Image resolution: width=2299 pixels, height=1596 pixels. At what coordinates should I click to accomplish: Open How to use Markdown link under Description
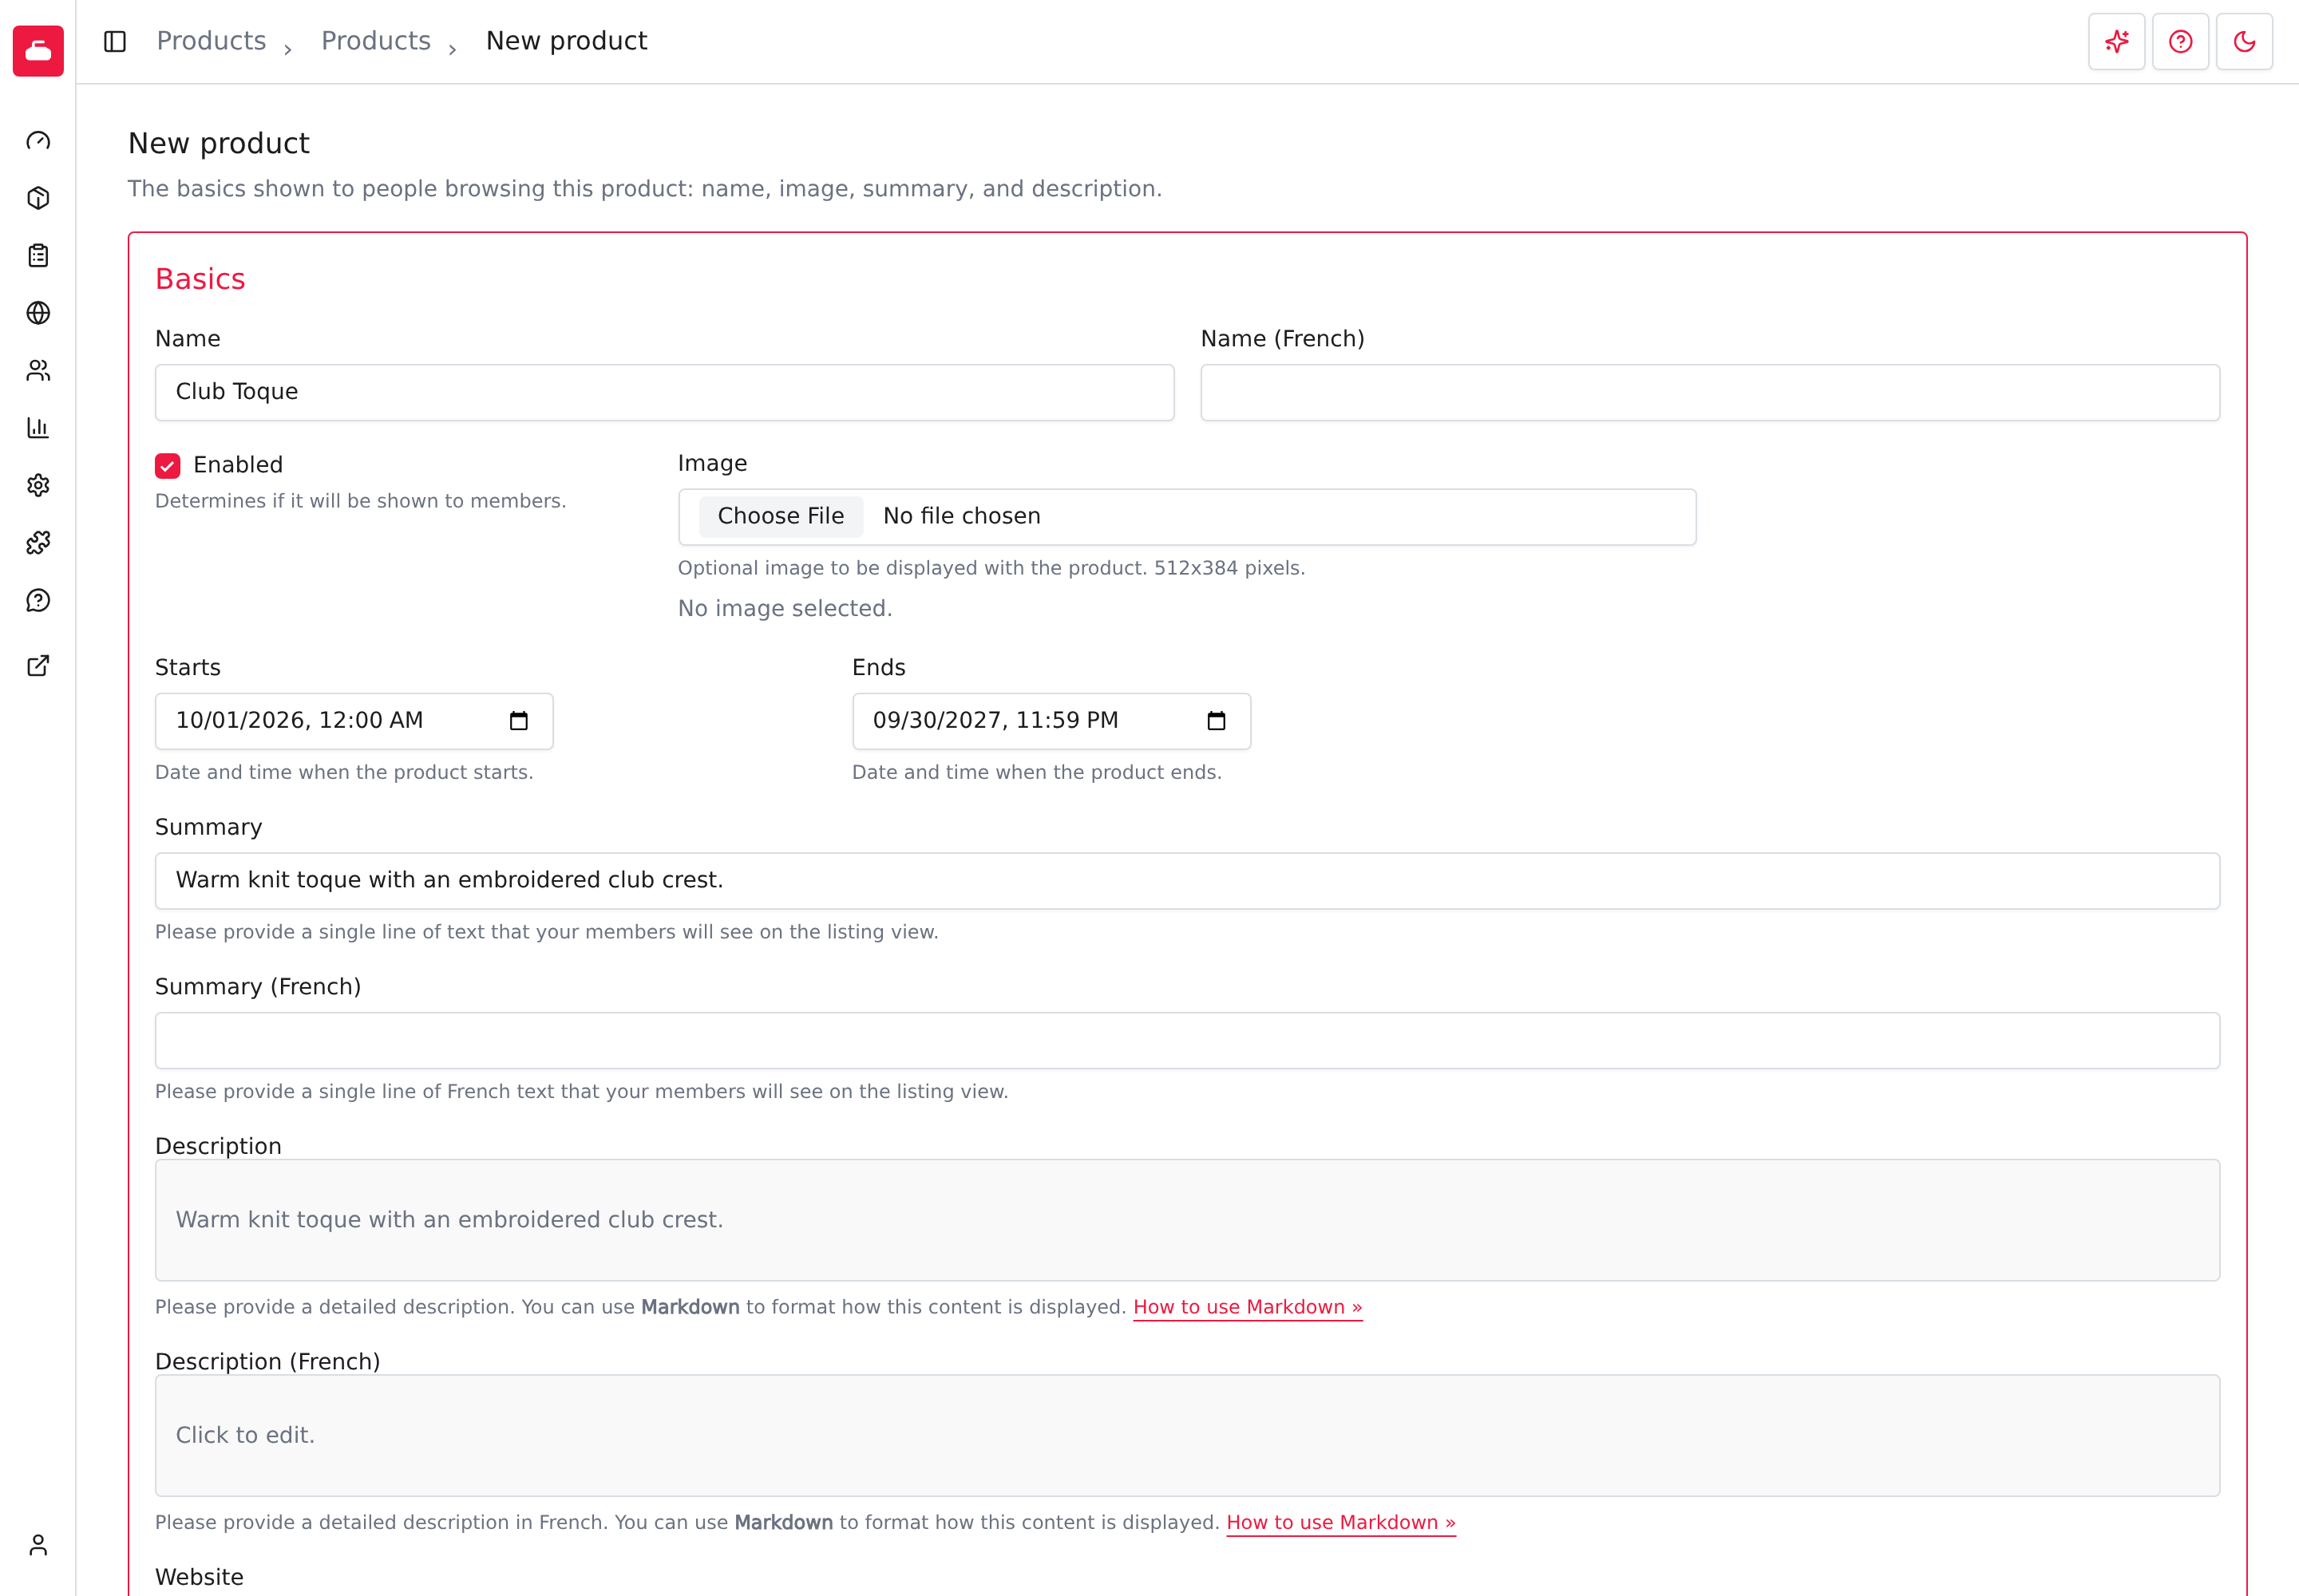(1248, 1307)
